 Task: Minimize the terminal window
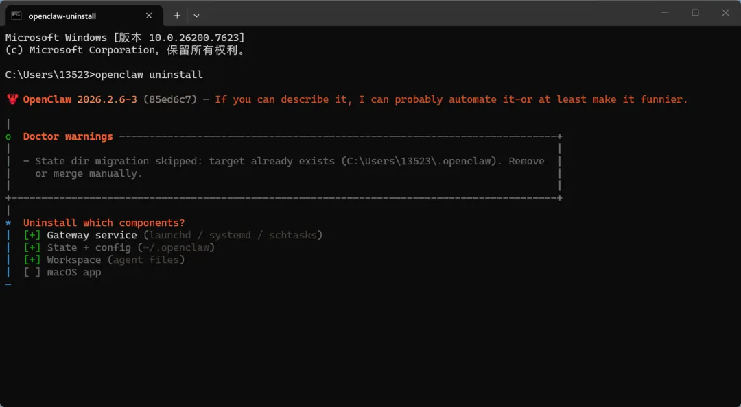(x=664, y=13)
